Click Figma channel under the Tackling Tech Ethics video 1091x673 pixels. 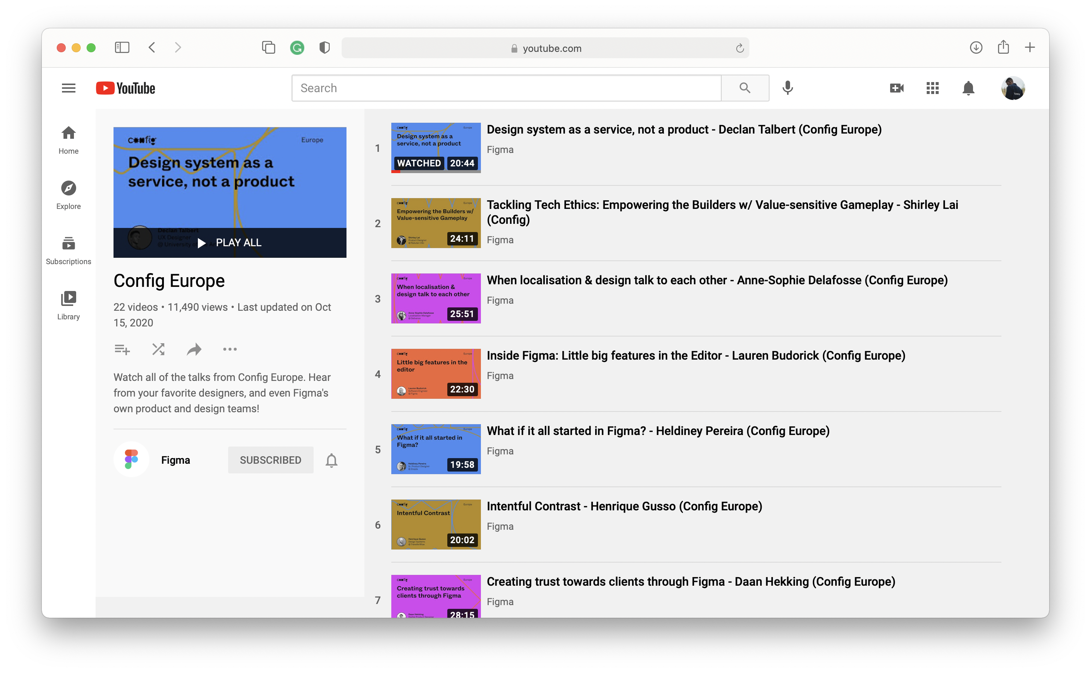(500, 240)
